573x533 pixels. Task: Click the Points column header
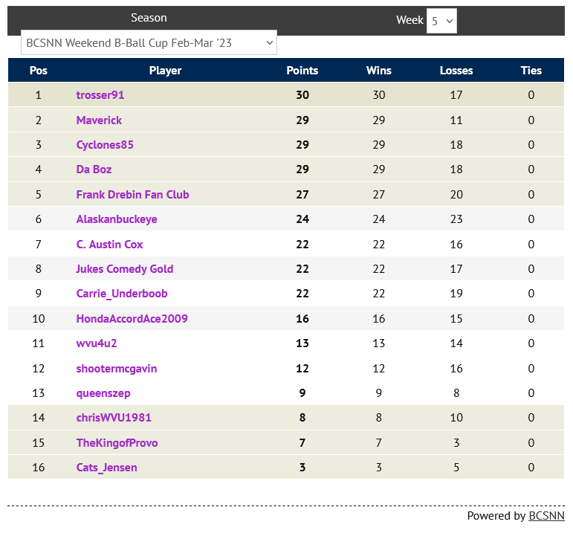[x=302, y=71]
